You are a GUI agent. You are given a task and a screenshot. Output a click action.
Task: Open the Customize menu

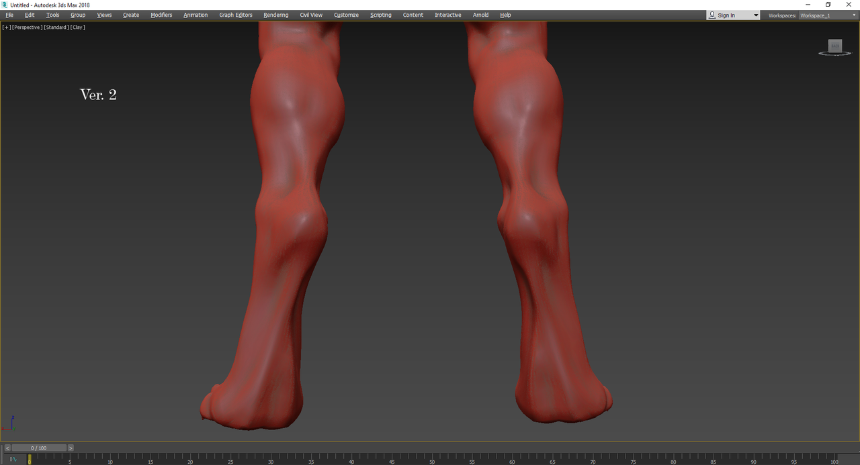click(x=346, y=15)
